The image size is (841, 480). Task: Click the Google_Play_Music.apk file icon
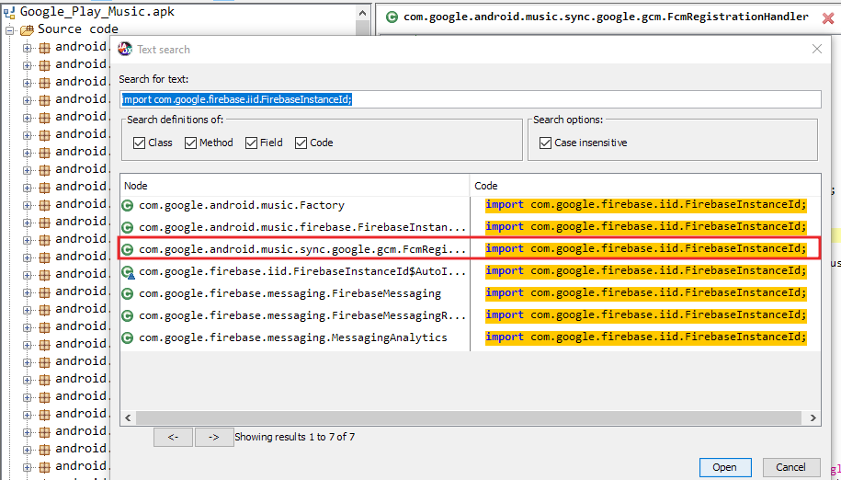[x=9, y=12]
